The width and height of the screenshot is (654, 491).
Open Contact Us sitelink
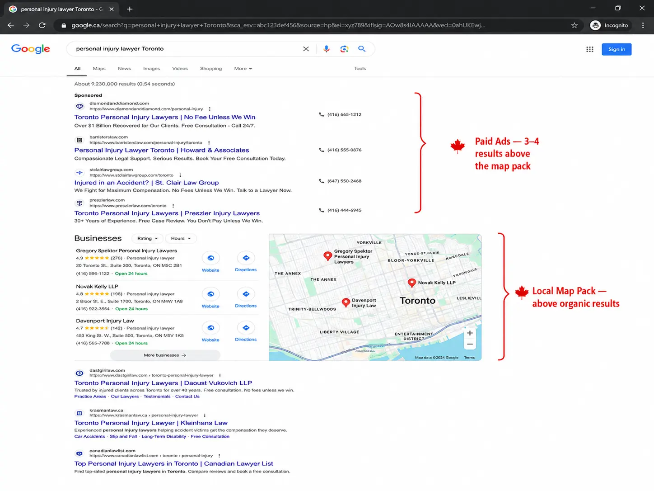[187, 397]
